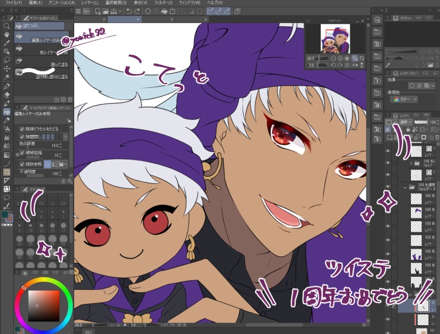440x334 pixels.
Task: Open 編集(E) menu
Action: click(35, 3)
